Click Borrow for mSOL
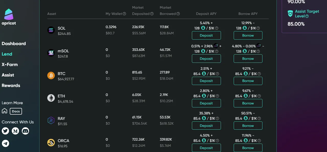 point(248,59)
